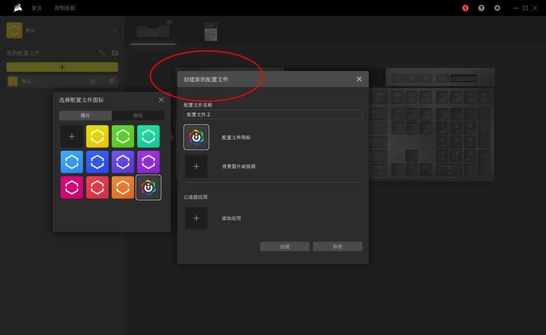Select the dark blue hexagon profile icon
This screenshot has height=335, width=546.
(97, 162)
